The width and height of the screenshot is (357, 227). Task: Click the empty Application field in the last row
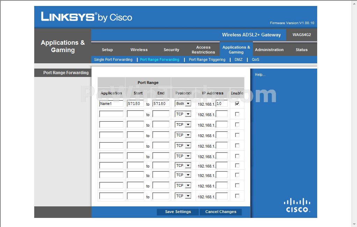click(x=111, y=196)
